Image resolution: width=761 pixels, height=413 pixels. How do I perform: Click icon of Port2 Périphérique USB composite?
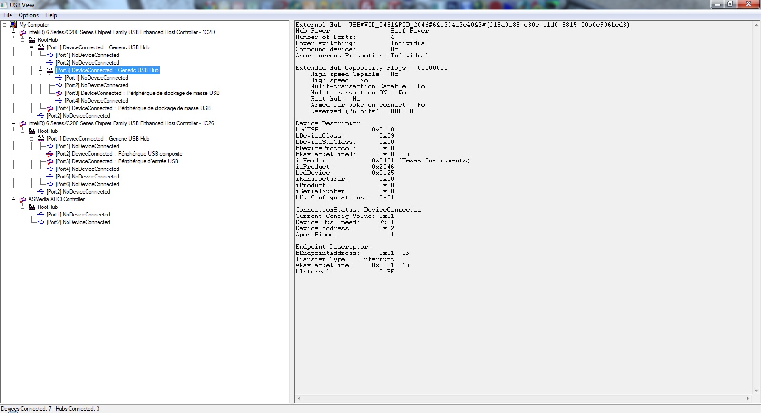click(50, 154)
